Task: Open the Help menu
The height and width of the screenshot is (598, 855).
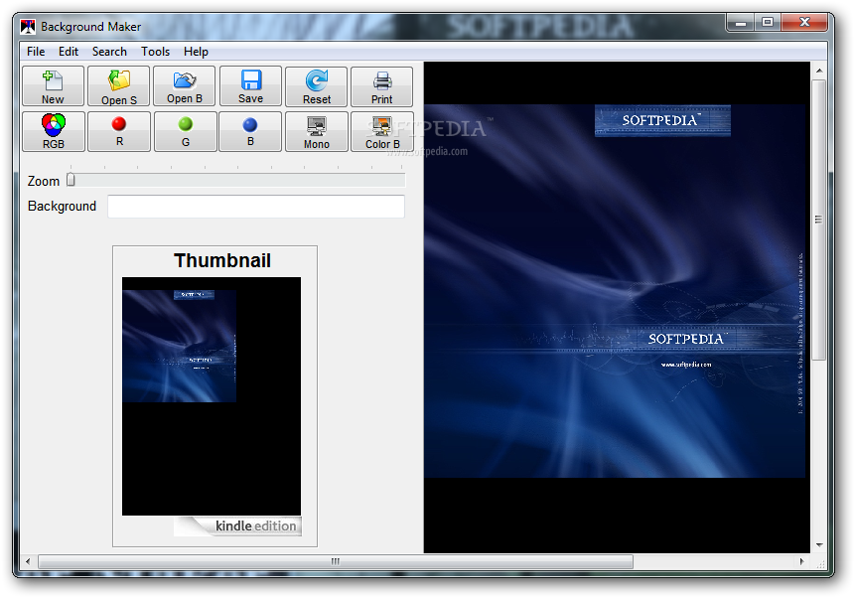Action: [196, 52]
